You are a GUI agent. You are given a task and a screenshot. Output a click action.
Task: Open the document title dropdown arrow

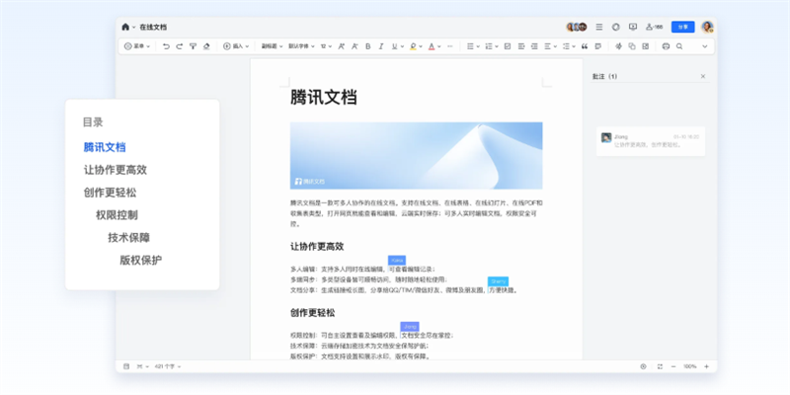pos(134,28)
